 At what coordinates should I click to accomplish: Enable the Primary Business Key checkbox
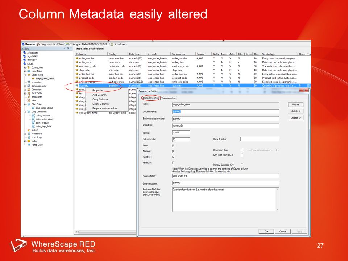tap(242, 165)
